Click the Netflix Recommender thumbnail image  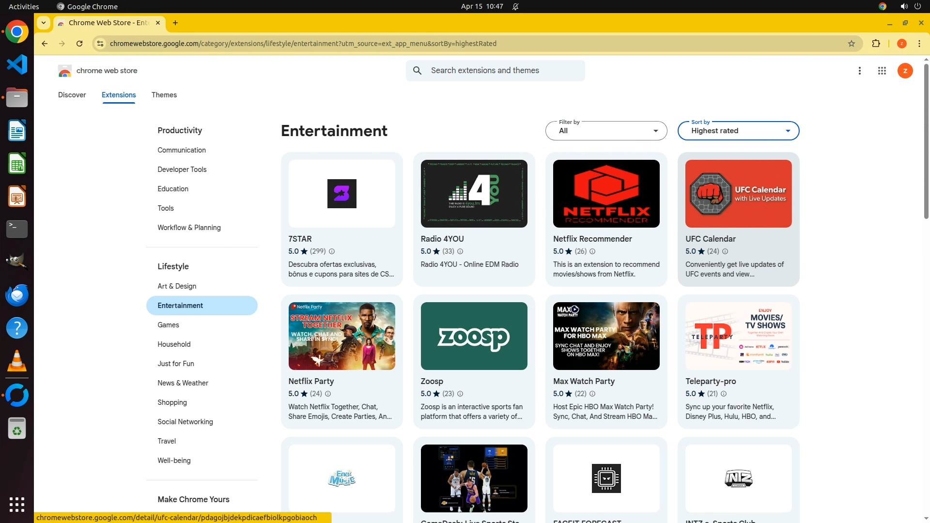click(x=606, y=194)
